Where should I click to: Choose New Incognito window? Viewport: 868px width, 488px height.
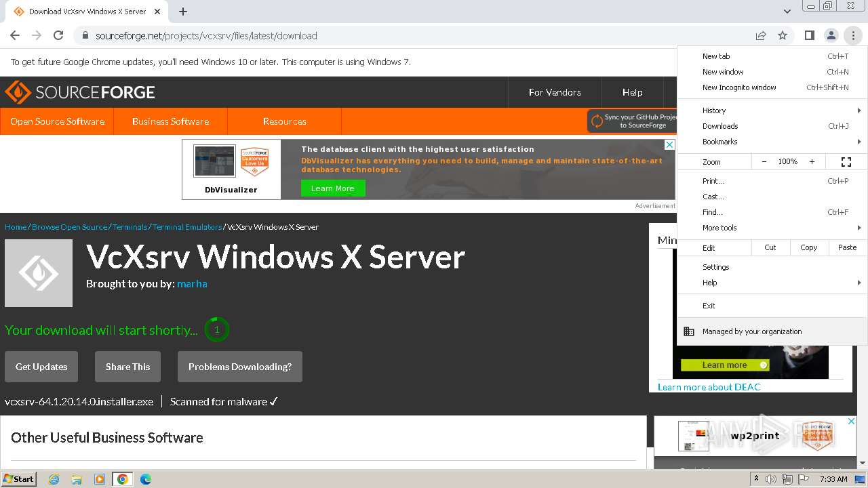pos(772,87)
